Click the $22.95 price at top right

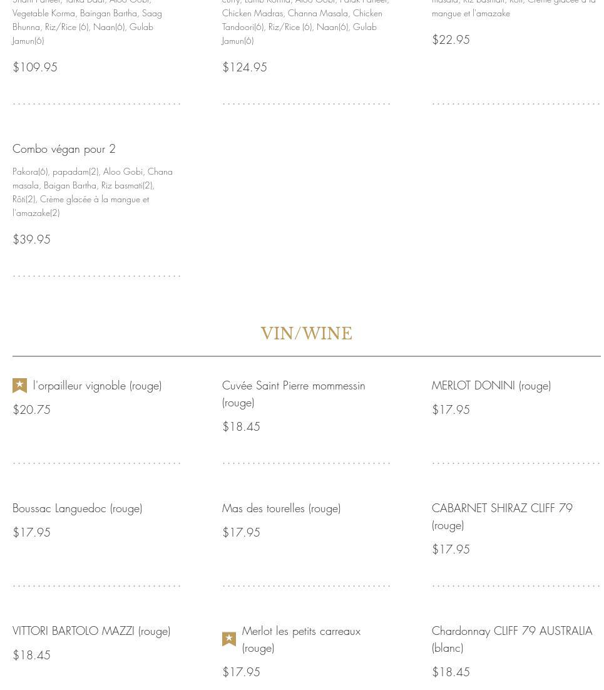[451, 40]
